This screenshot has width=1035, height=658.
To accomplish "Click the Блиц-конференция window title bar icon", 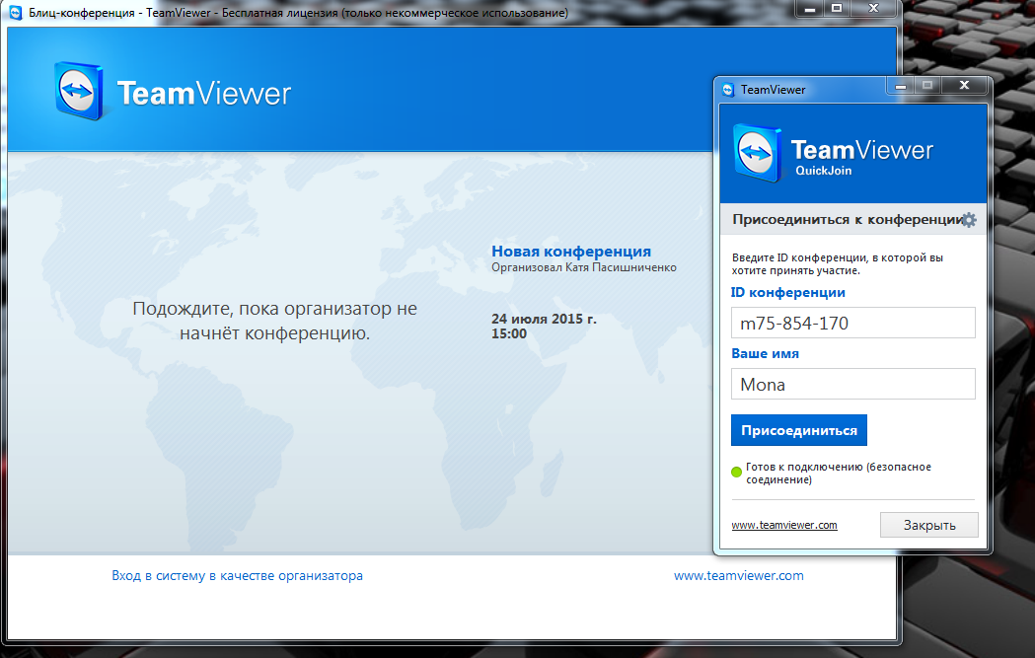I will click(15, 12).
